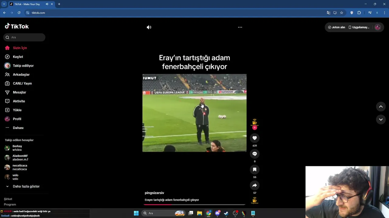Mute the tab via its speaker icon
The width and height of the screenshot is (389, 218).
point(47,4)
